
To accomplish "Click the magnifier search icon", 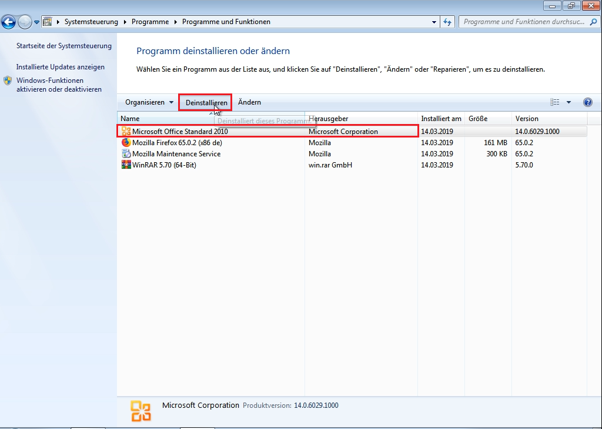I will pyautogui.click(x=594, y=22).
